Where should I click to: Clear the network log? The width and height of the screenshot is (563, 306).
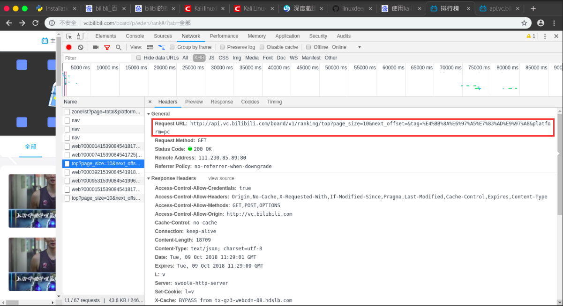pyautogui.click(x=81, y=47)
